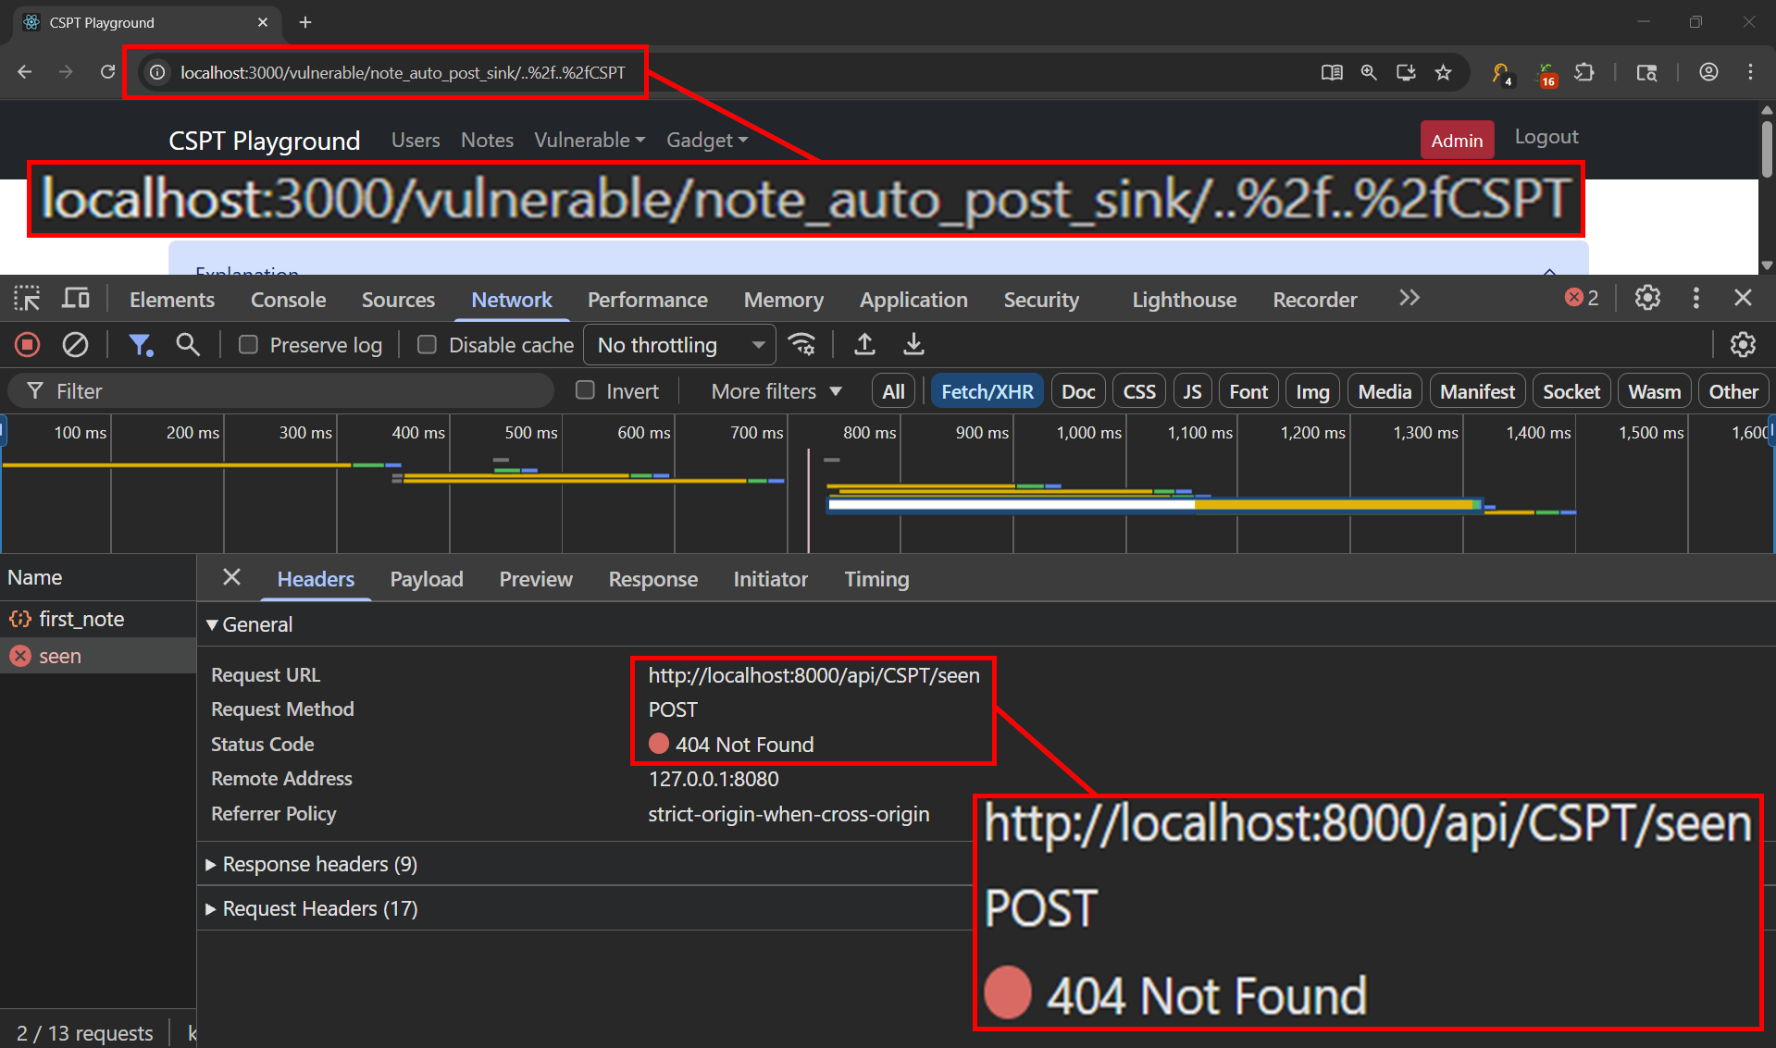Select the first_note request row

98,619
